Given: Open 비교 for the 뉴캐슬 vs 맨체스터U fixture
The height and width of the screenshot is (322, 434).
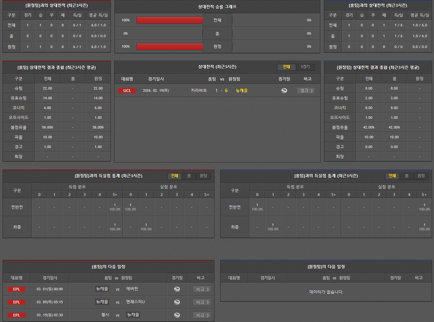Looking at the screenshot, I should tap(201, 302).
